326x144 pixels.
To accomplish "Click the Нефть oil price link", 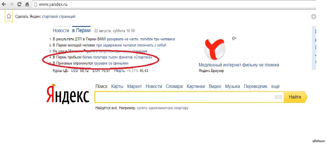I will point(120,71).
